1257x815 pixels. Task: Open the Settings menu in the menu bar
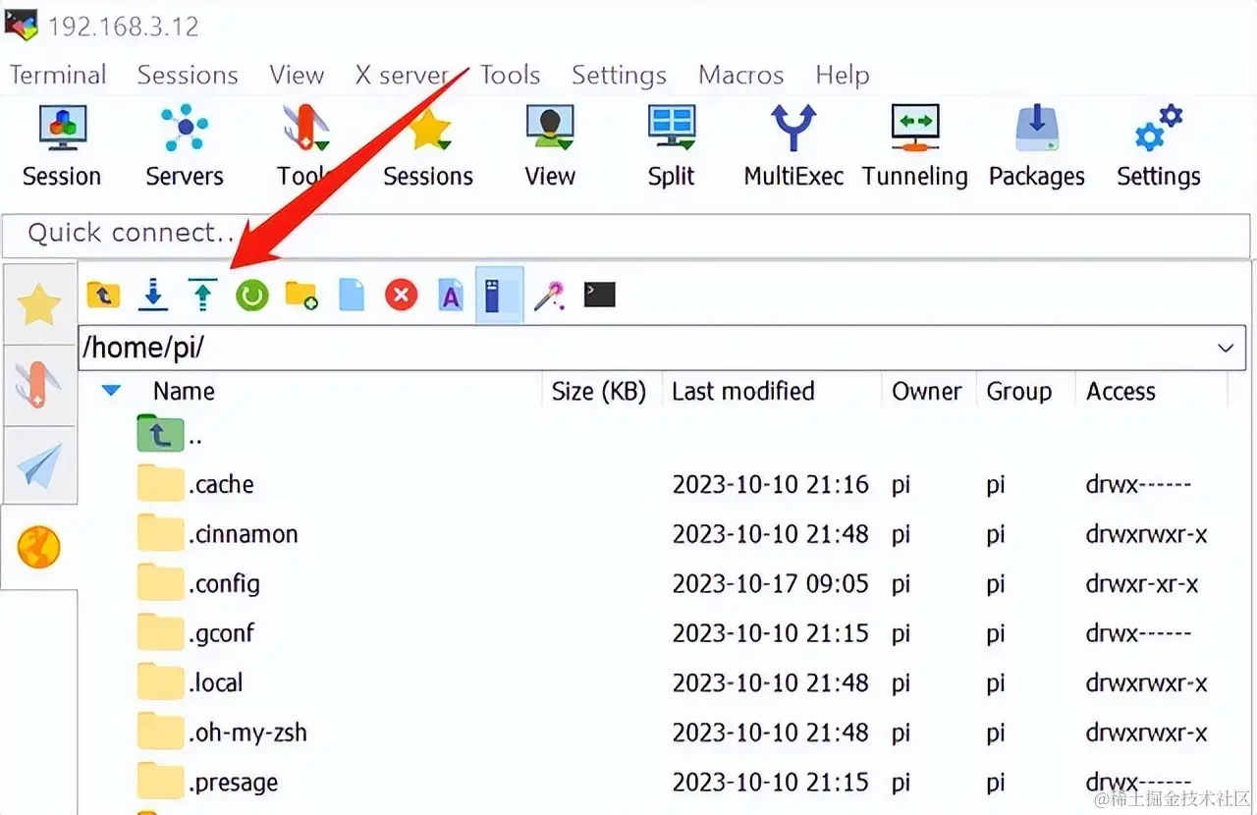pos(619,76)
